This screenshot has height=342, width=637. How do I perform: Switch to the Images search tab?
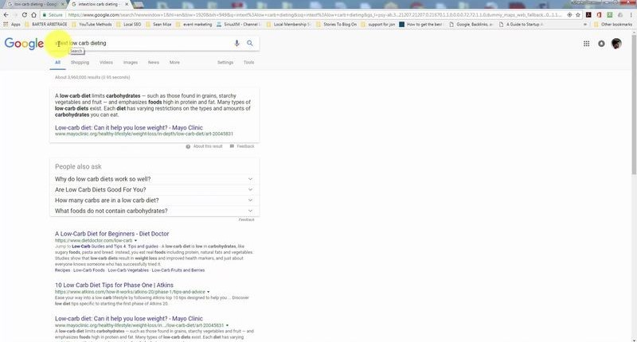[130, 62]
